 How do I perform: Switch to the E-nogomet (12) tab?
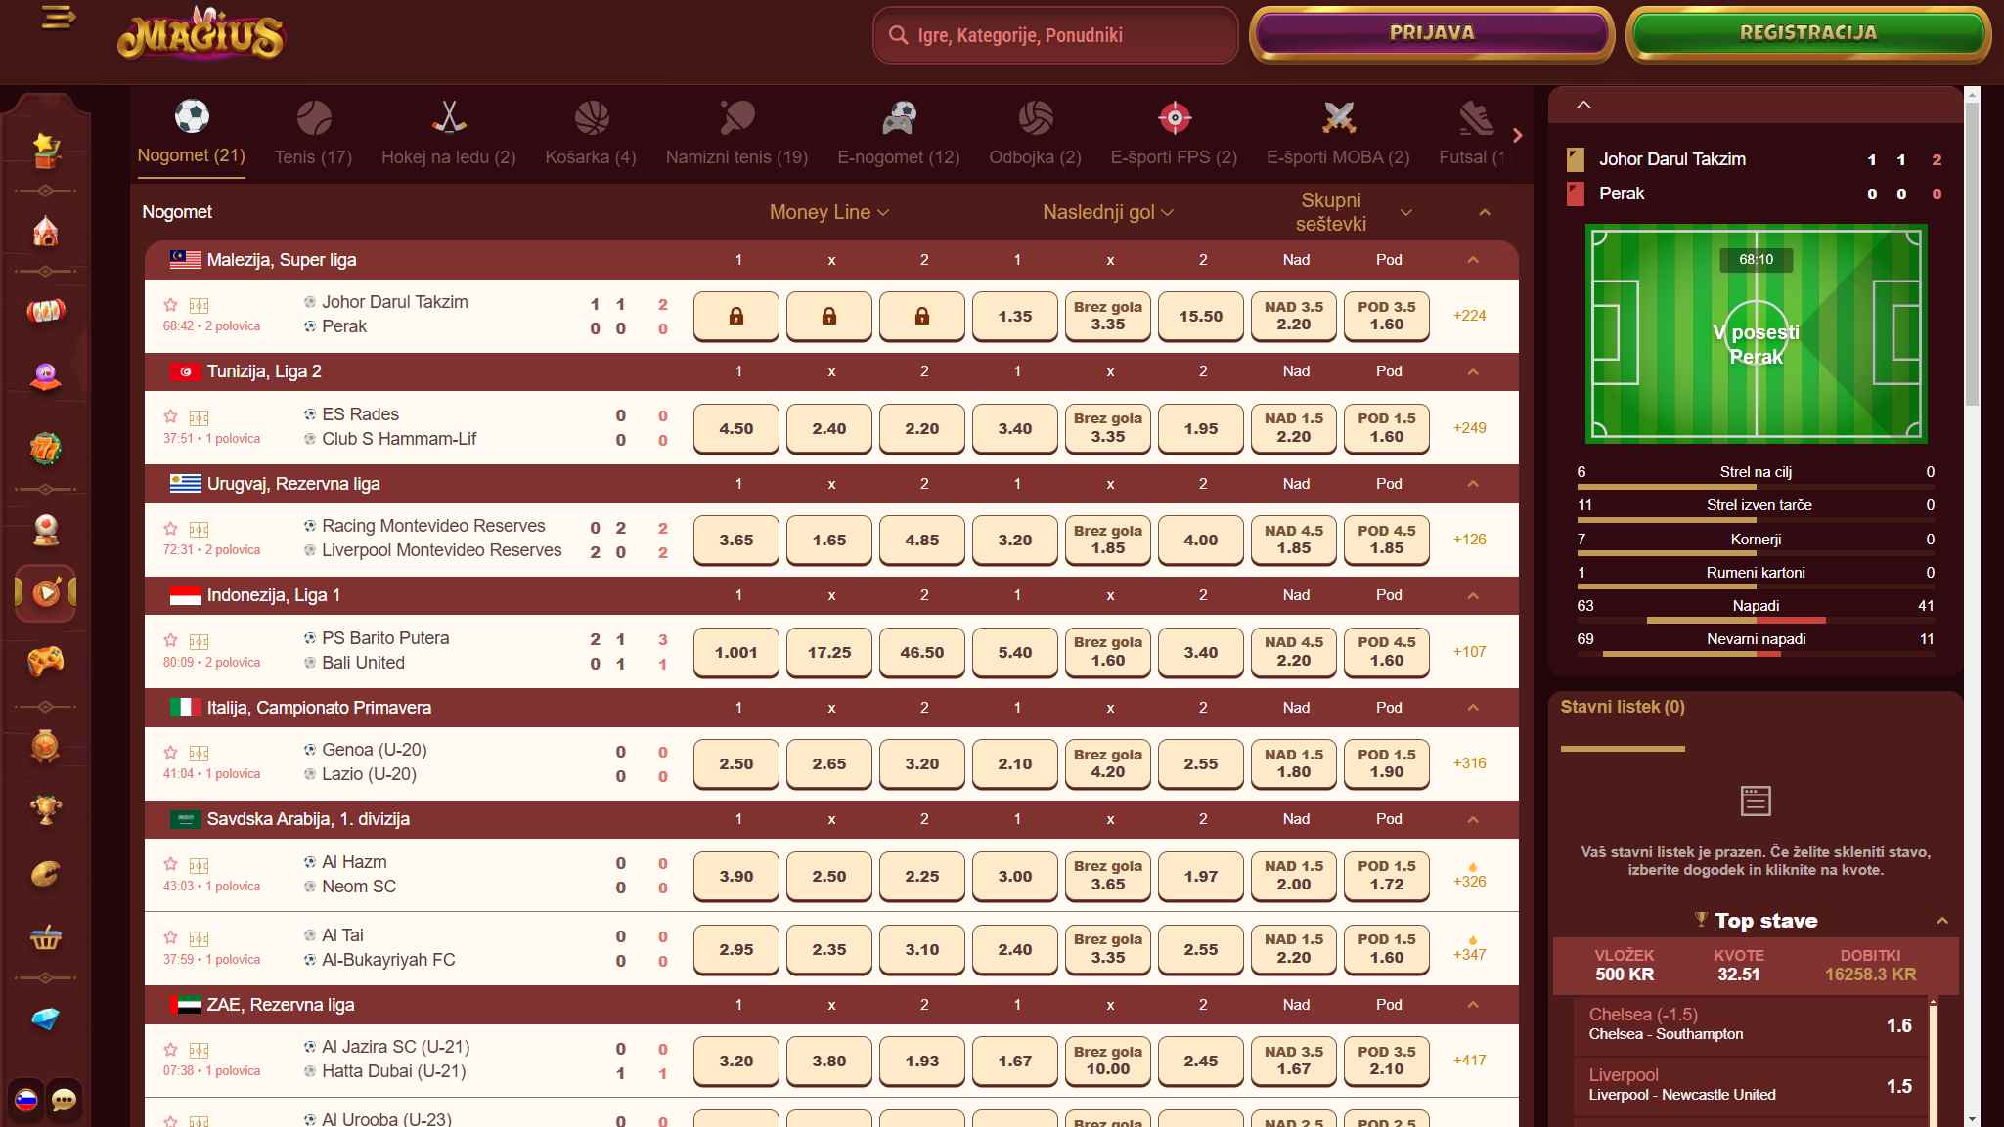899,133
